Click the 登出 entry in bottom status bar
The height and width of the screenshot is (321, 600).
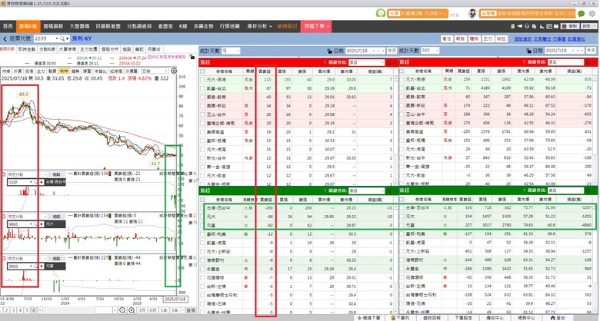pos(558,318)
